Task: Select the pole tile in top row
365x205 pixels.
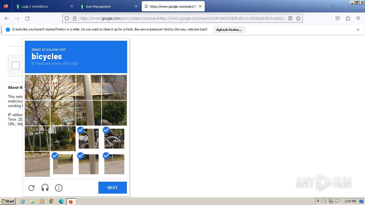Action: (x=89, y=87)
